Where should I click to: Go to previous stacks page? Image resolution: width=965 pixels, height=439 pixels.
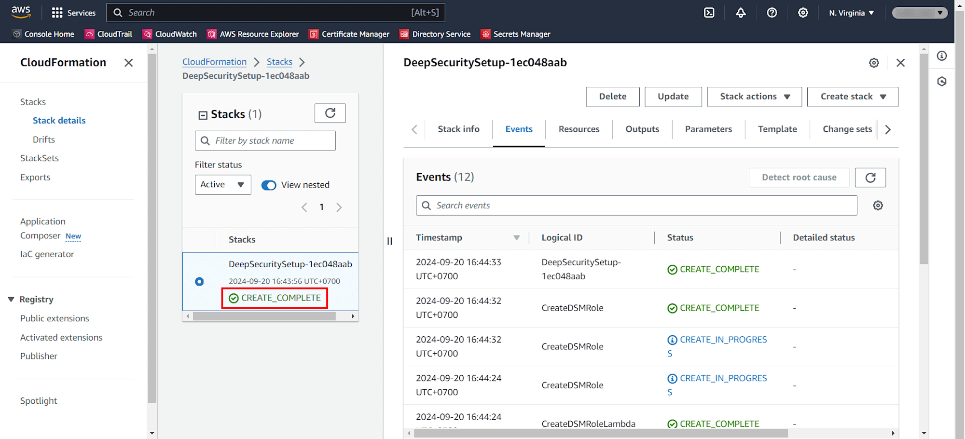[x=304, y=207]
